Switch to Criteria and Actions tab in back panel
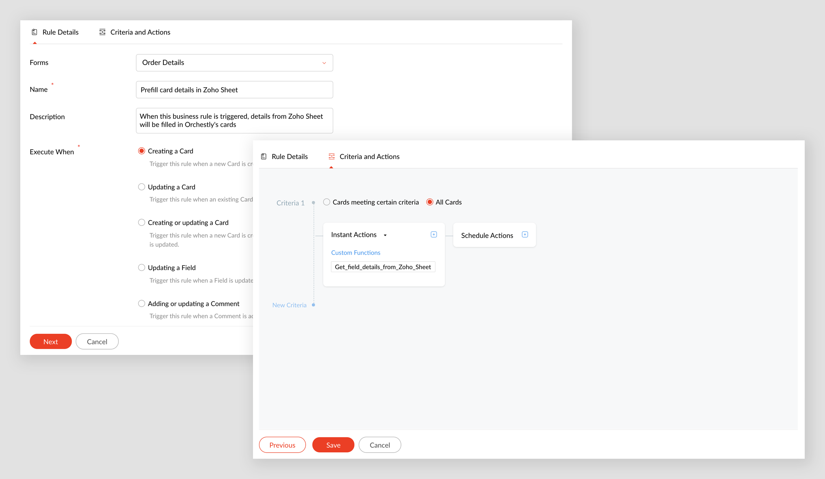The image size is (825, 479). pos(140,32)
